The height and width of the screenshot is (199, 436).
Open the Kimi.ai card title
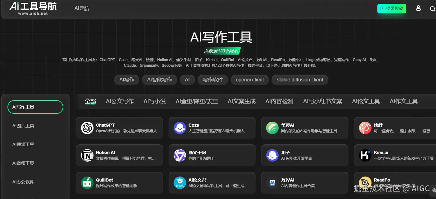click(381, 153)
